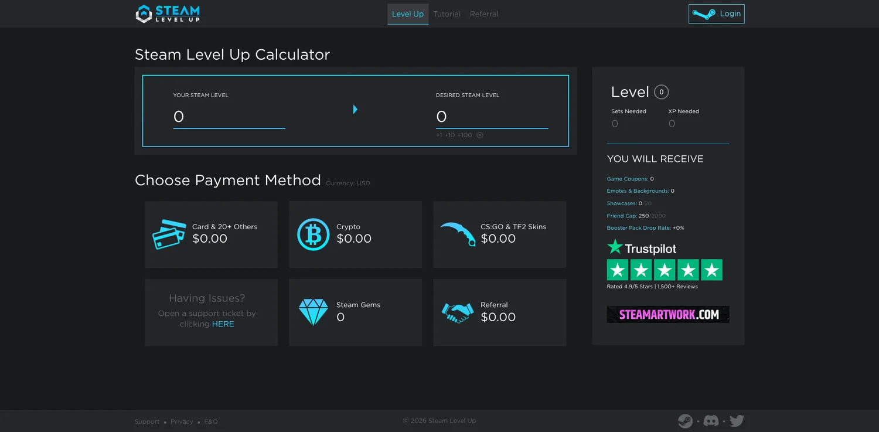
Task: Click the karambit knife skins icon
Action: [x=458, y=234]
